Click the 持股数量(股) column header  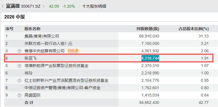click(148, 29)
